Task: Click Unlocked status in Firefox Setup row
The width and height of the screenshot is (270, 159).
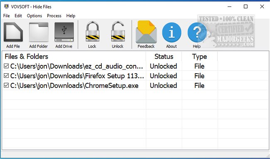Action: click(x=163, y=76)
